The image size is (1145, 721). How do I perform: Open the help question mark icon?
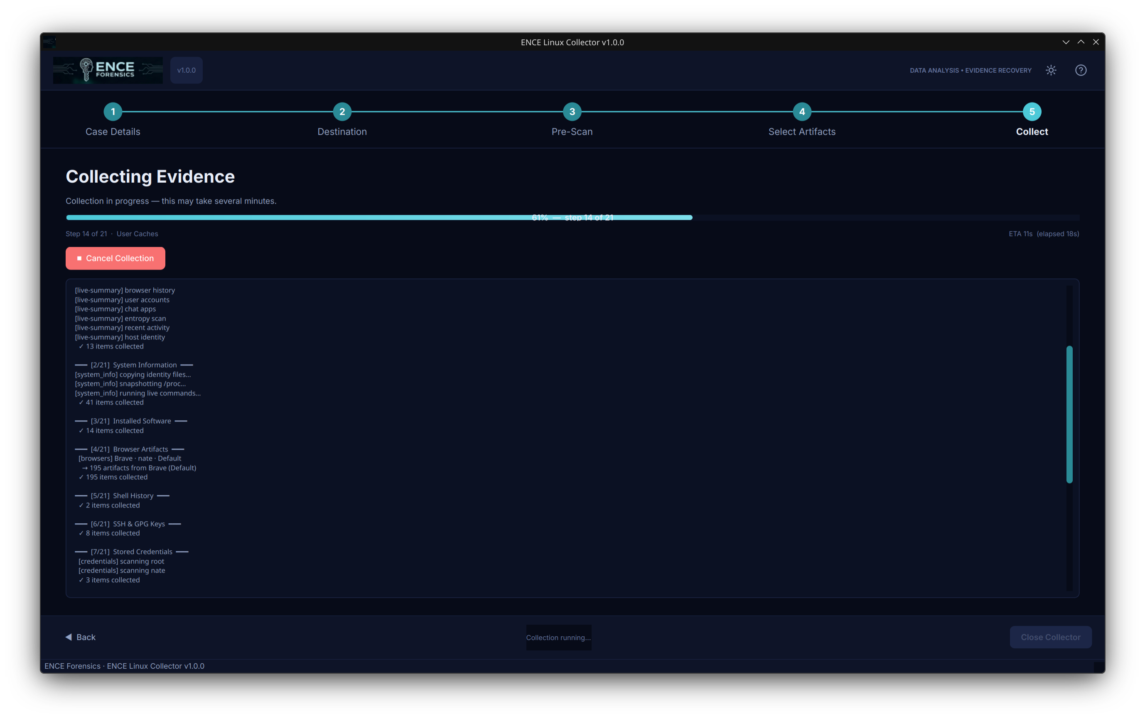(1081, 70)
